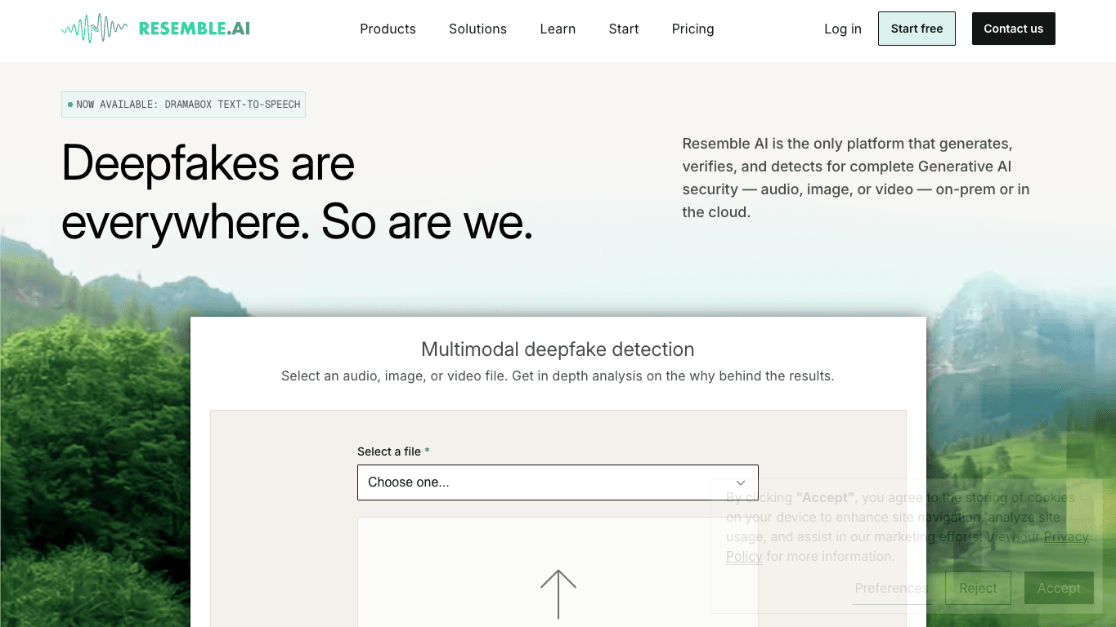1116x627 pixels.
Task: Click the Dramabox Text-to-Speech announcement
Action: click(183, 104)
